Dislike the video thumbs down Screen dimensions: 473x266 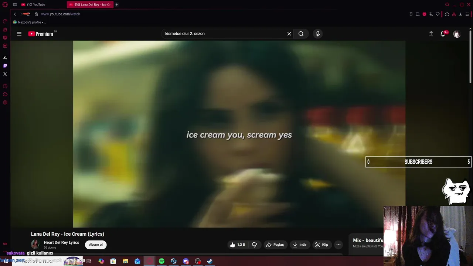255,245
